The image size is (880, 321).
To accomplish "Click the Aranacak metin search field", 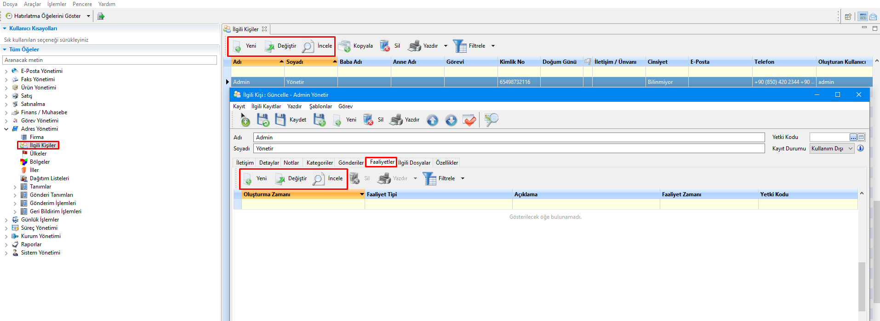I will click(109, 60).
